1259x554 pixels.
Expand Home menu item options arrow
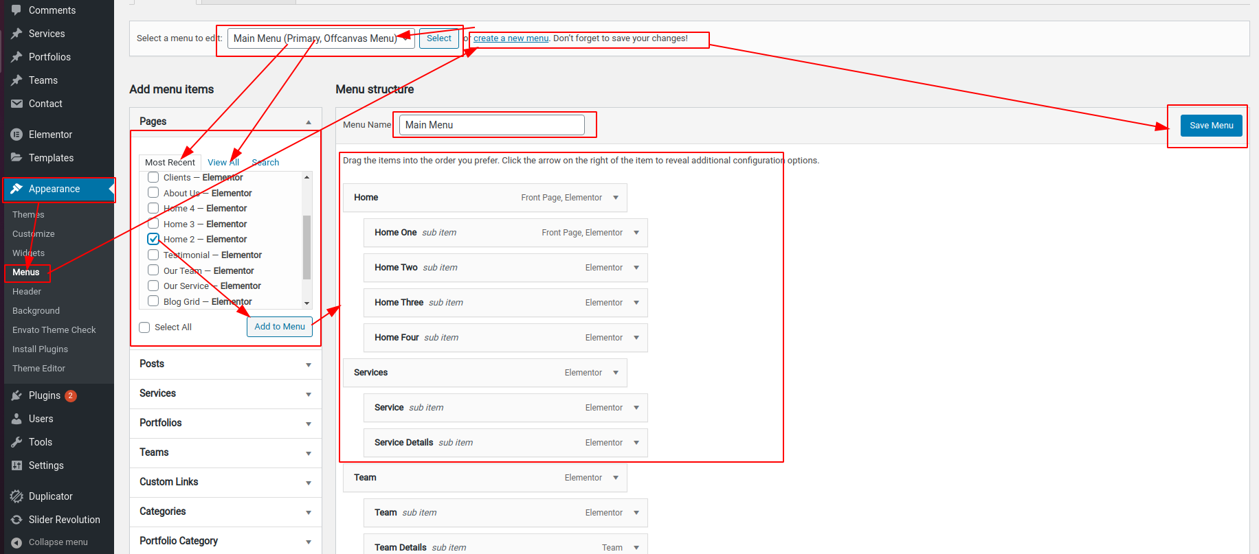pos(616,198)
